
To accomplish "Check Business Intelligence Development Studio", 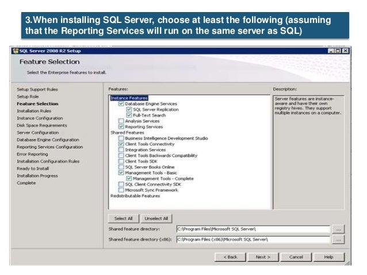I will [121, 138].
